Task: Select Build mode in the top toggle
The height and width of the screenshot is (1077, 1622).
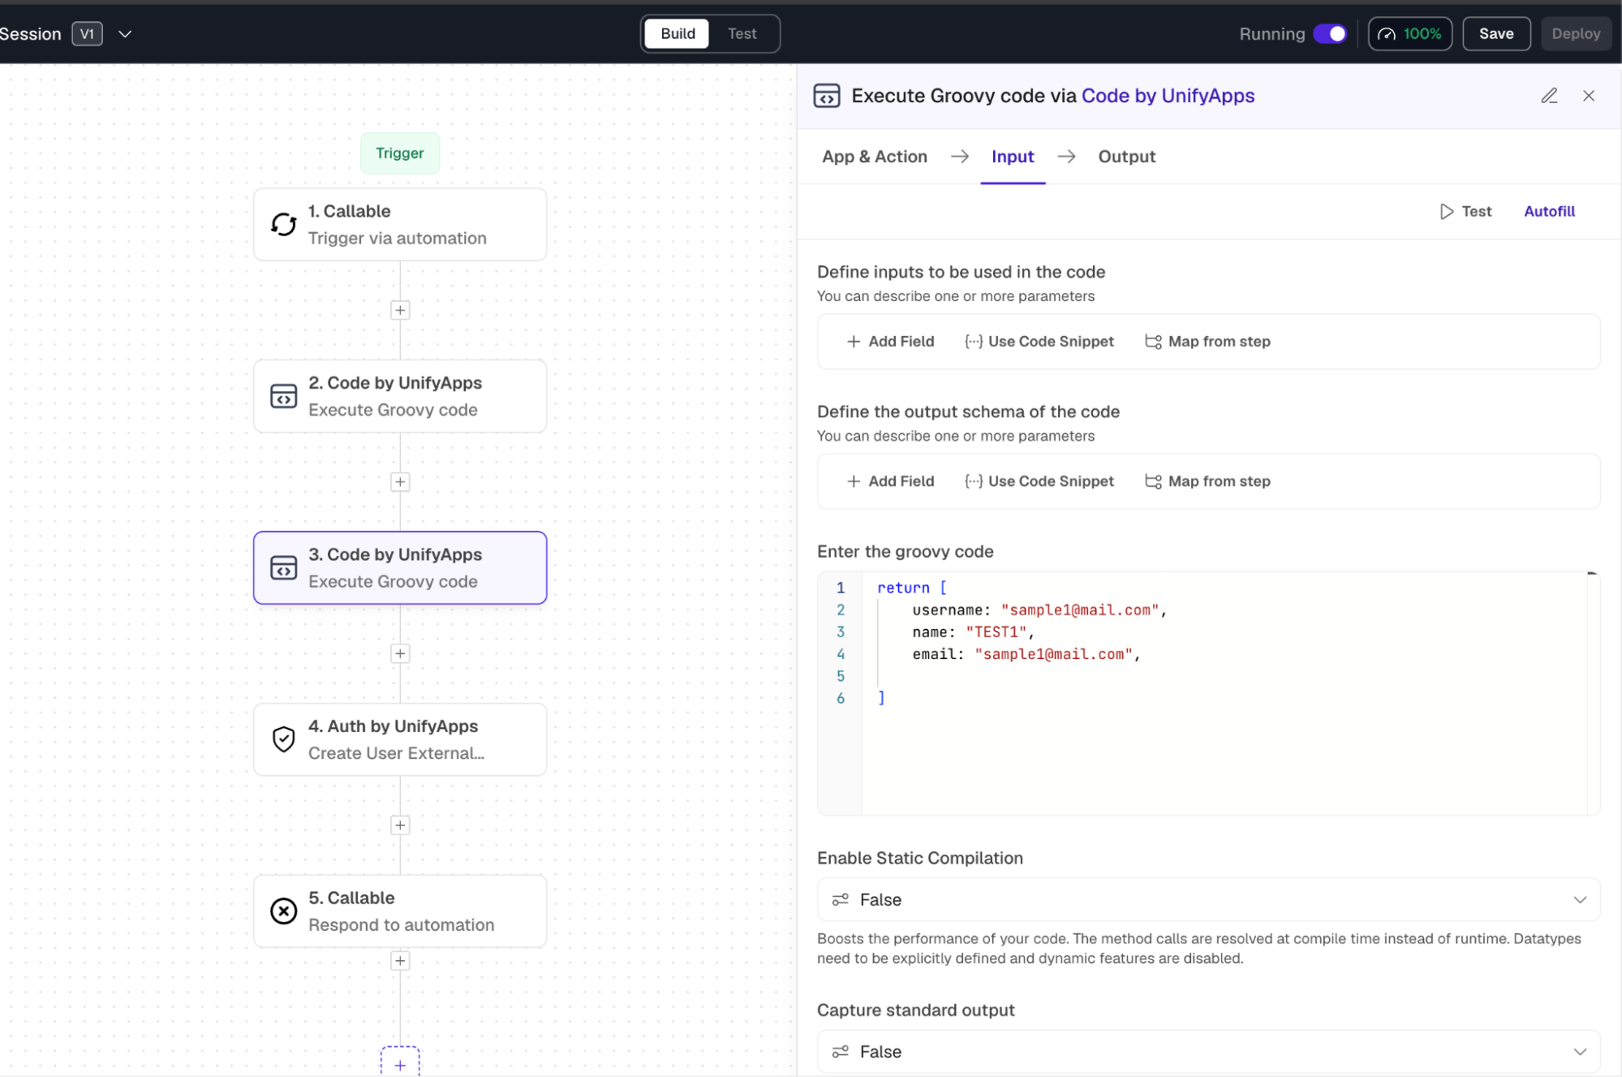Action: (678, 34)
